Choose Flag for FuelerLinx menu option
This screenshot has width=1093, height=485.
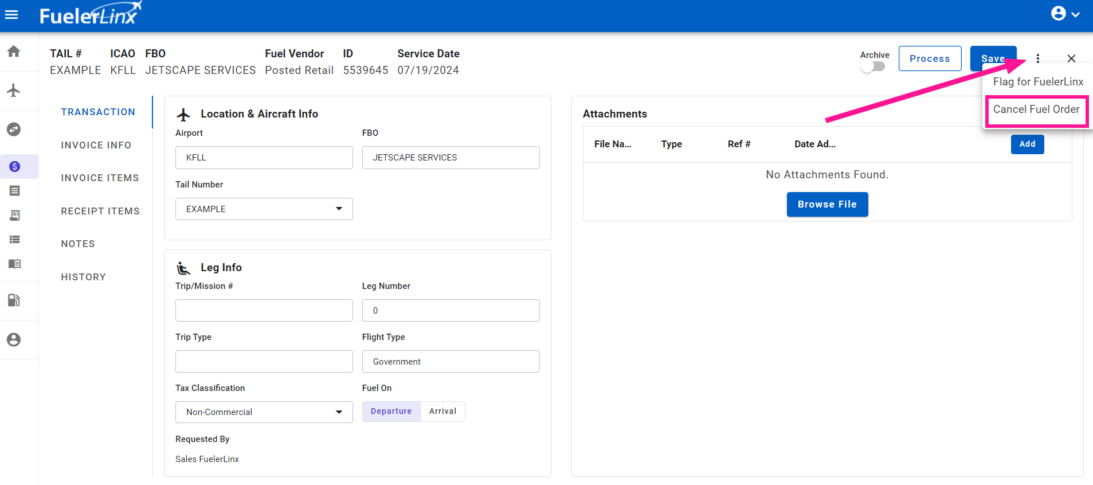[1038, 82]
